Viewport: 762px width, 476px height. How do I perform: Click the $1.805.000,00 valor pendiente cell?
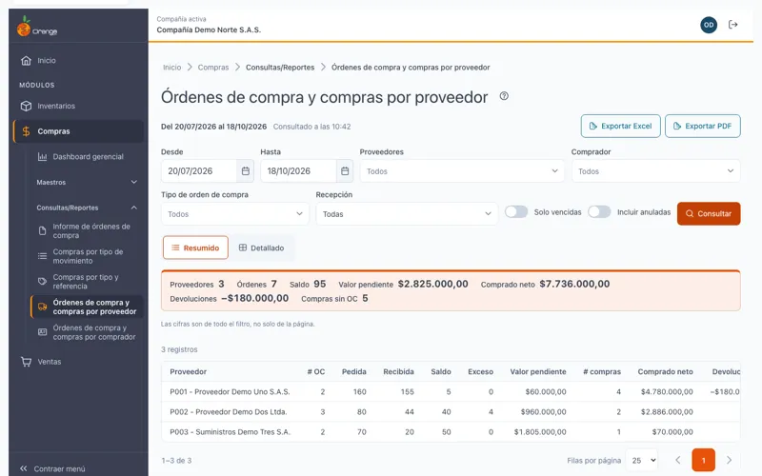[540, 432]
